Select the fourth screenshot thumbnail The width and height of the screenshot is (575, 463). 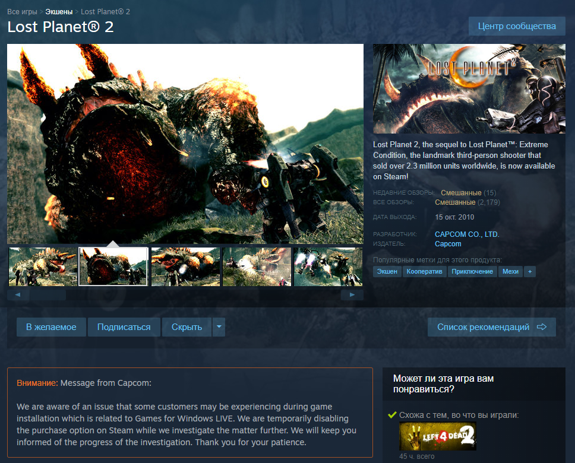(x=257, y=267)
